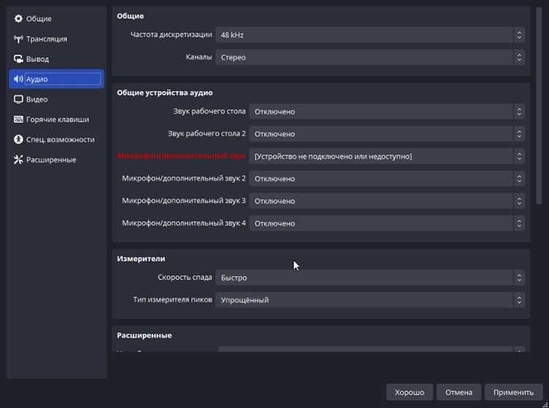Screen dimensions: 549x408
Task: Click the Расширенные section heading in the main panel
Action: coord(144,335)
